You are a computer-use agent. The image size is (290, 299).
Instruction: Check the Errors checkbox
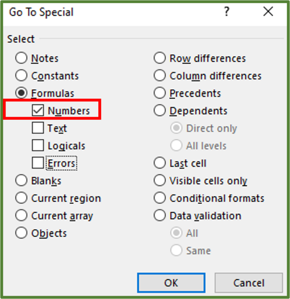(38, 163)
